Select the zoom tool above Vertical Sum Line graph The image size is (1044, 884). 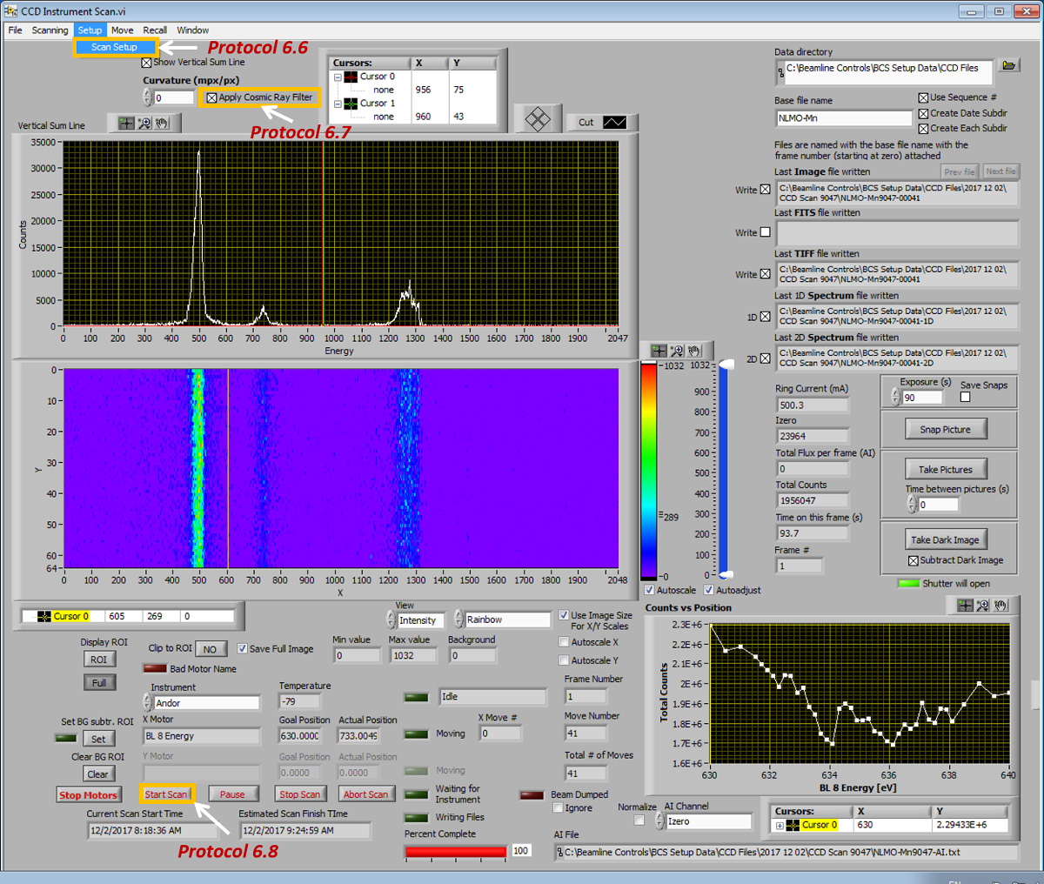pyautogui.click(x=144, y=124)
